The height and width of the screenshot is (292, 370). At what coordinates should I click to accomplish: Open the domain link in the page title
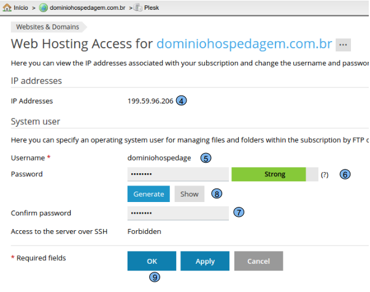coord(244,44)
